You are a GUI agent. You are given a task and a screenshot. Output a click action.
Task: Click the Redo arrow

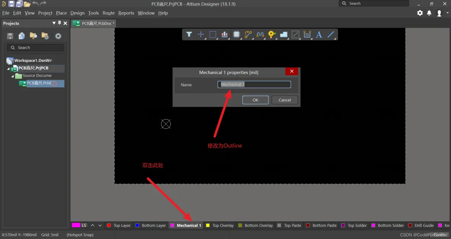43,3
